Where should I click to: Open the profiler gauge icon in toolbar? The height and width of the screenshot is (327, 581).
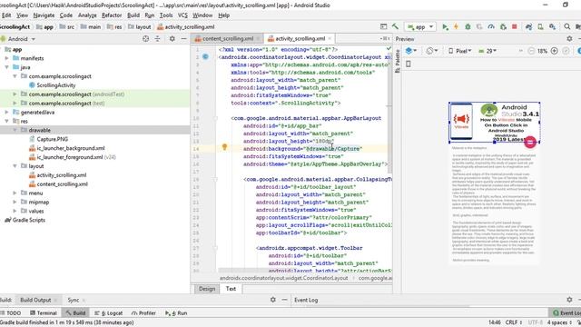pos(491,26)
